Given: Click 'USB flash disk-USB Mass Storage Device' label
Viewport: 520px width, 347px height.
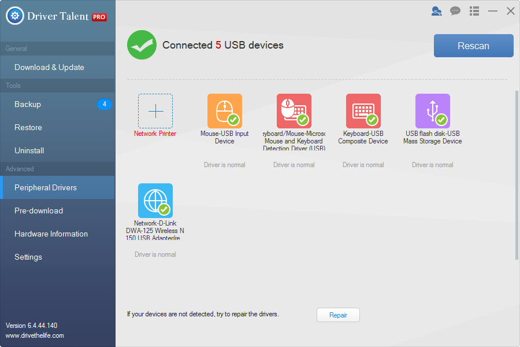Looking at the screenshot, I should coord(432,137).
